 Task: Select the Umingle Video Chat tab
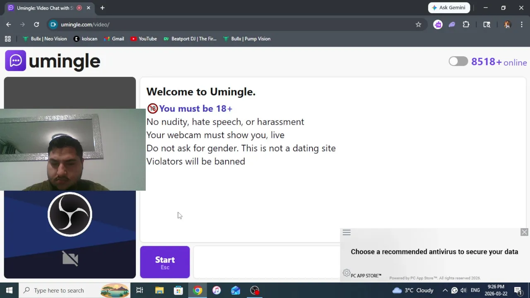(45, 8)
